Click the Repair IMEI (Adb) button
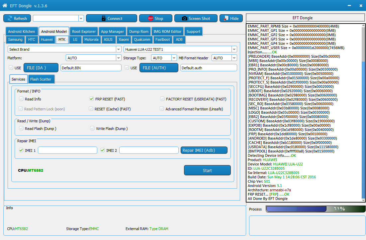Screen dimensions: 366x240 tap(204, 150)
